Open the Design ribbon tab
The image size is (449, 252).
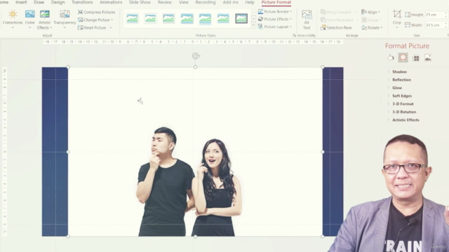point(58,2)
